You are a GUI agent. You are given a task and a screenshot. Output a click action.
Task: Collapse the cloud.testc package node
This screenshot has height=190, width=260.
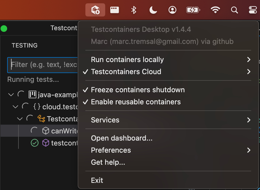(15, 107)
